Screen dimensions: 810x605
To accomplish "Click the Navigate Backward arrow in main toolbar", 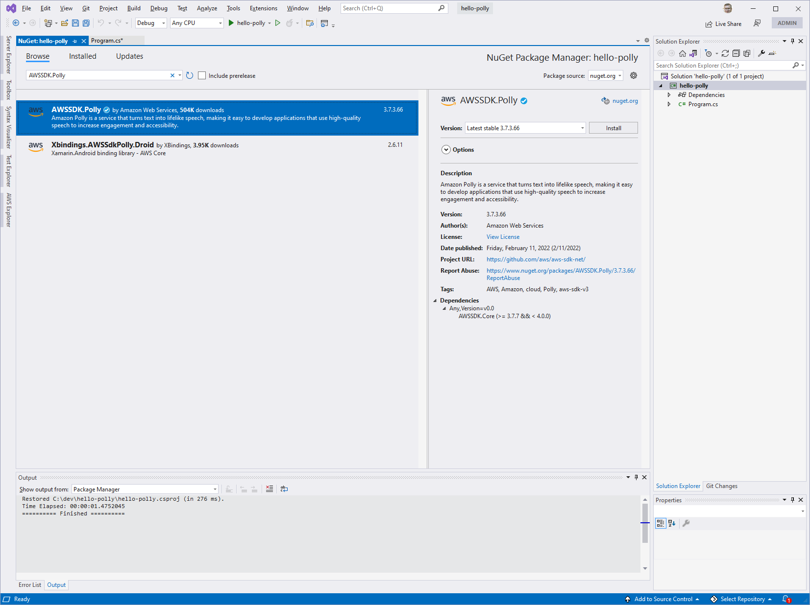I will 16,23.
